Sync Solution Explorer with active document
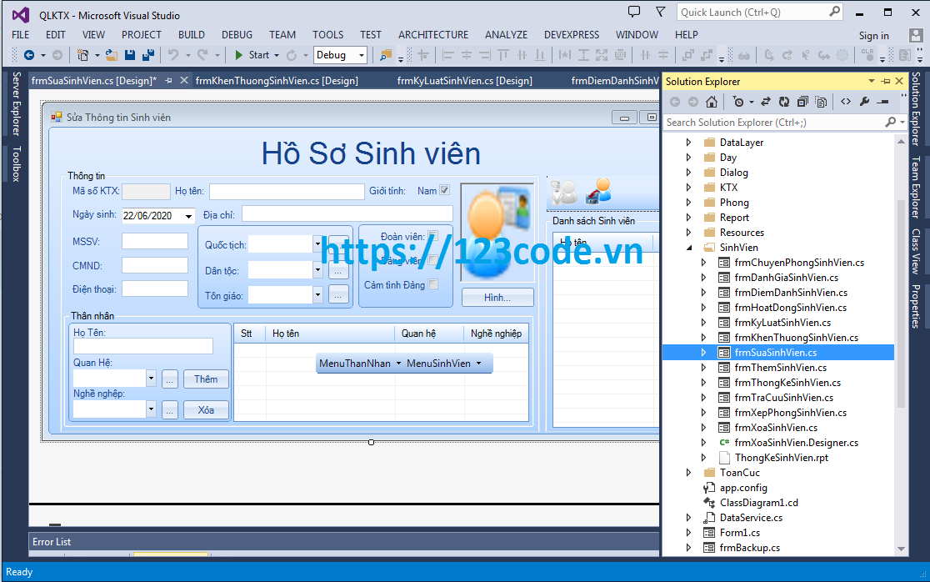Image resolution: width=930 pixels, height=582 pixels. click(765, 101)
